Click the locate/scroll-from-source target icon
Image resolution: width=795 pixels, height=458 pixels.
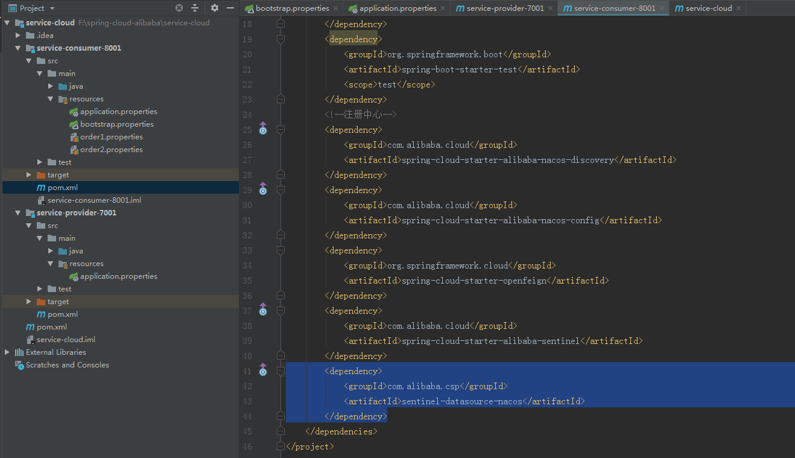click(x=179, y=8)
